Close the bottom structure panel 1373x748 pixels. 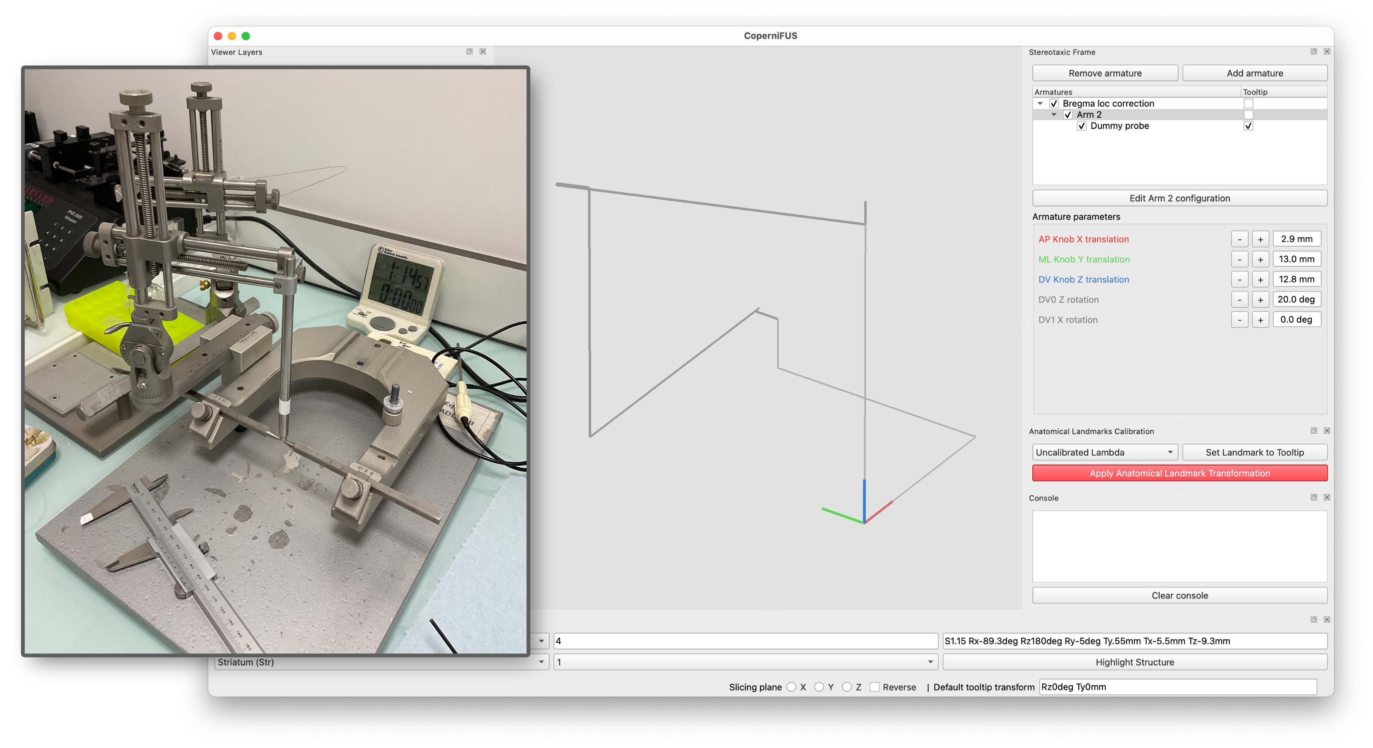coord(1327,619)
